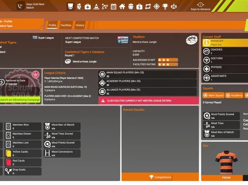The width and height of the screenshot is (248, 186).
Task: Click the Received to Date amount
Action: [x=11, y=84]
